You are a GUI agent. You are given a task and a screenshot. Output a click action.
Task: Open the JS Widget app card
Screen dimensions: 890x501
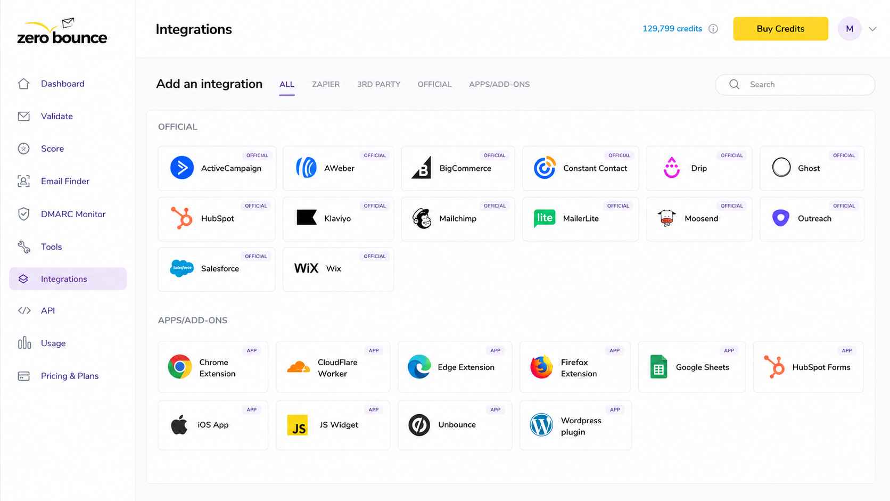click(x=333, y=425)
